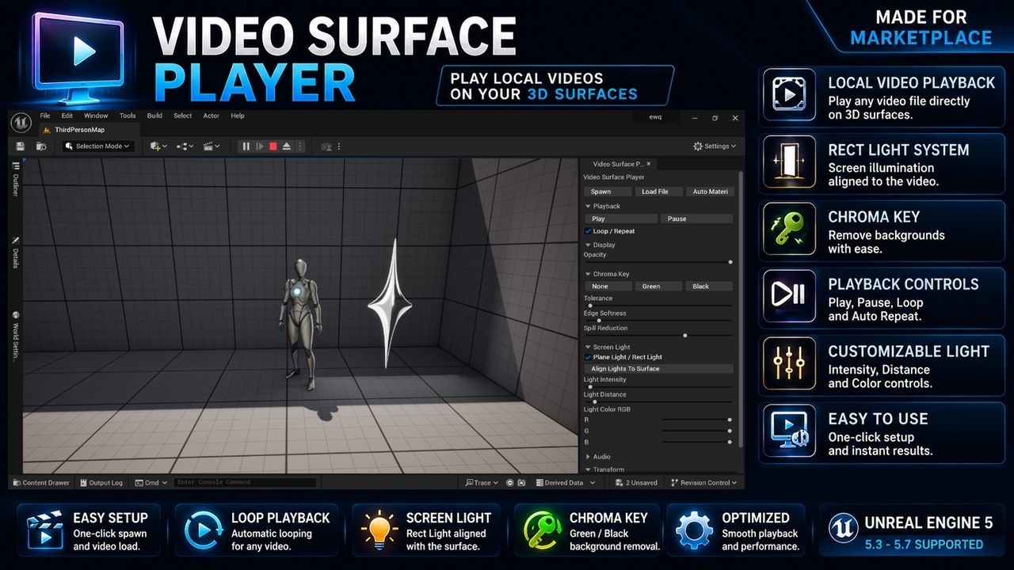
Task: Close the Video Surface Player tab
Action: 650,164
